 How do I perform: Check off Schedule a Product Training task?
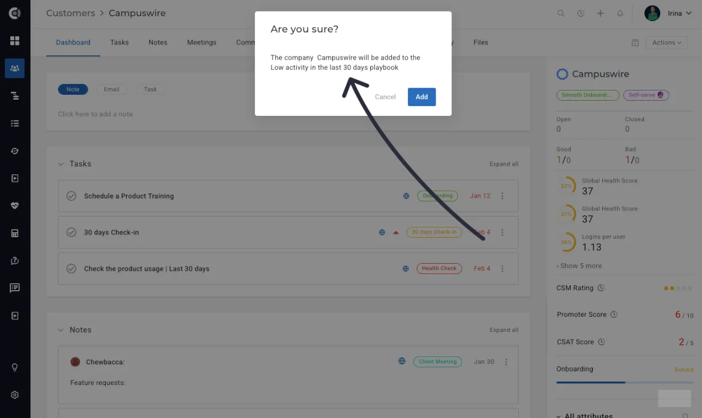click(x=71, y=196)
